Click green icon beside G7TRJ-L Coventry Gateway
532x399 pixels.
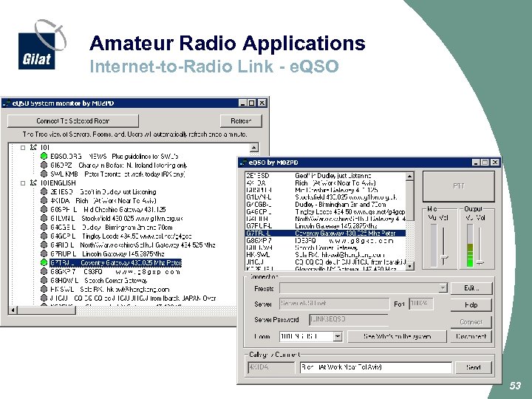click(44, 262)
